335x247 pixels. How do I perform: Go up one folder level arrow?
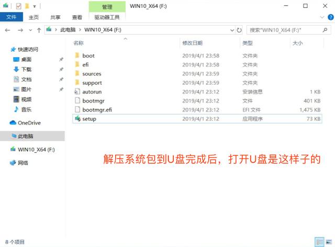(x=39, y=30)
